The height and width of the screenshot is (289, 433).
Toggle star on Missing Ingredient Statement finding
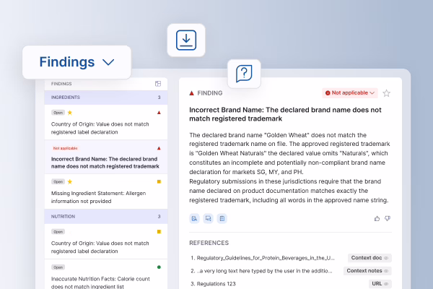(x=70, y=181)
